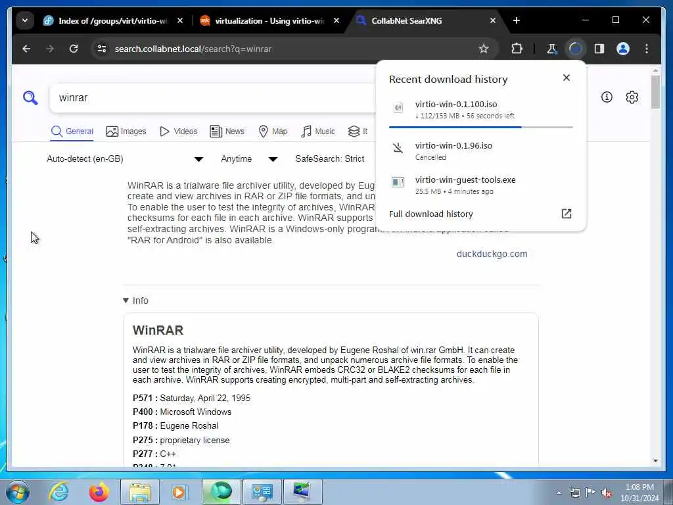673x505 pixels.
Task: Select the CollabNet SearXNG tab
Action: (x=406, y=20)
